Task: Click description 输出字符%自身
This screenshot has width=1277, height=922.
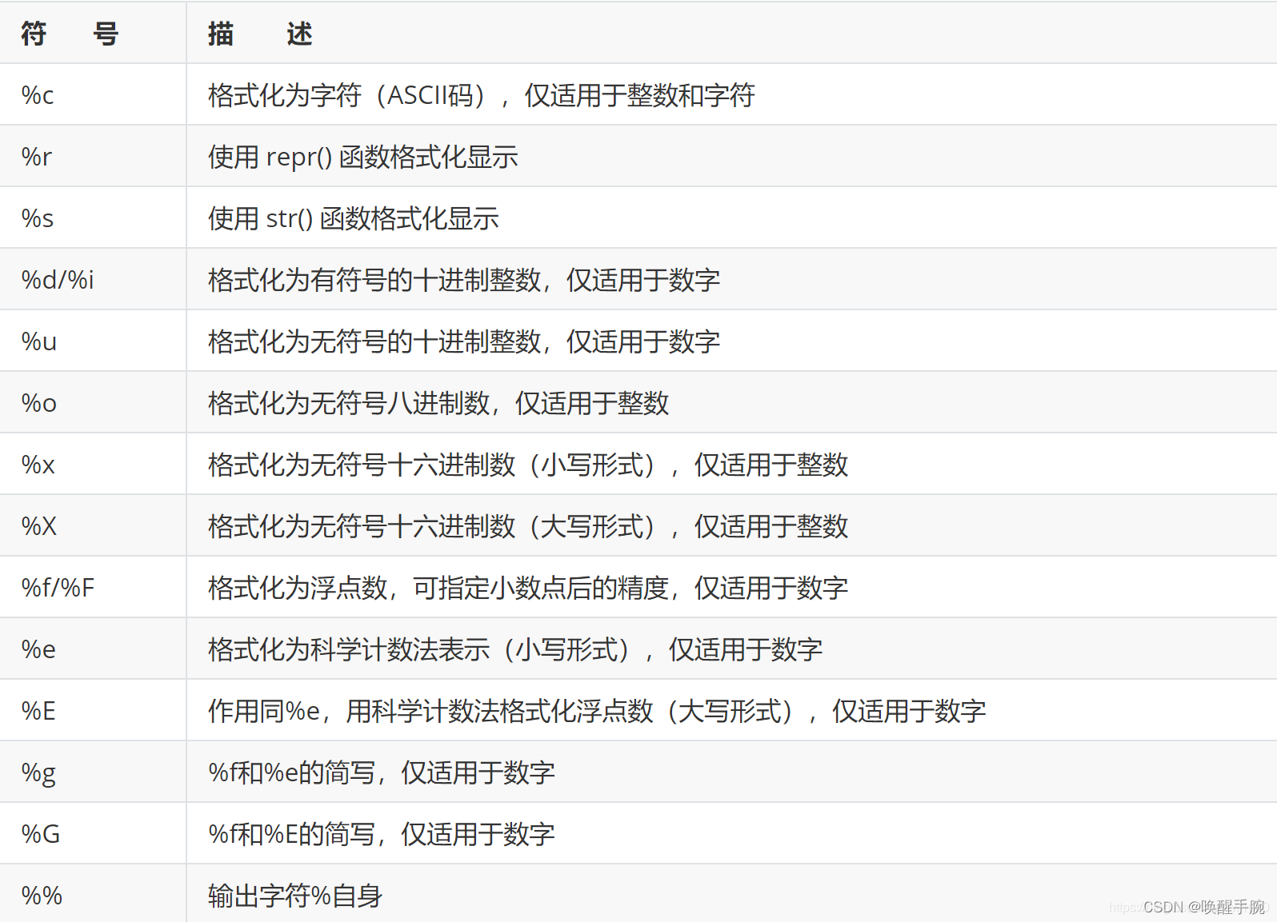Action: tap(295, 896)
